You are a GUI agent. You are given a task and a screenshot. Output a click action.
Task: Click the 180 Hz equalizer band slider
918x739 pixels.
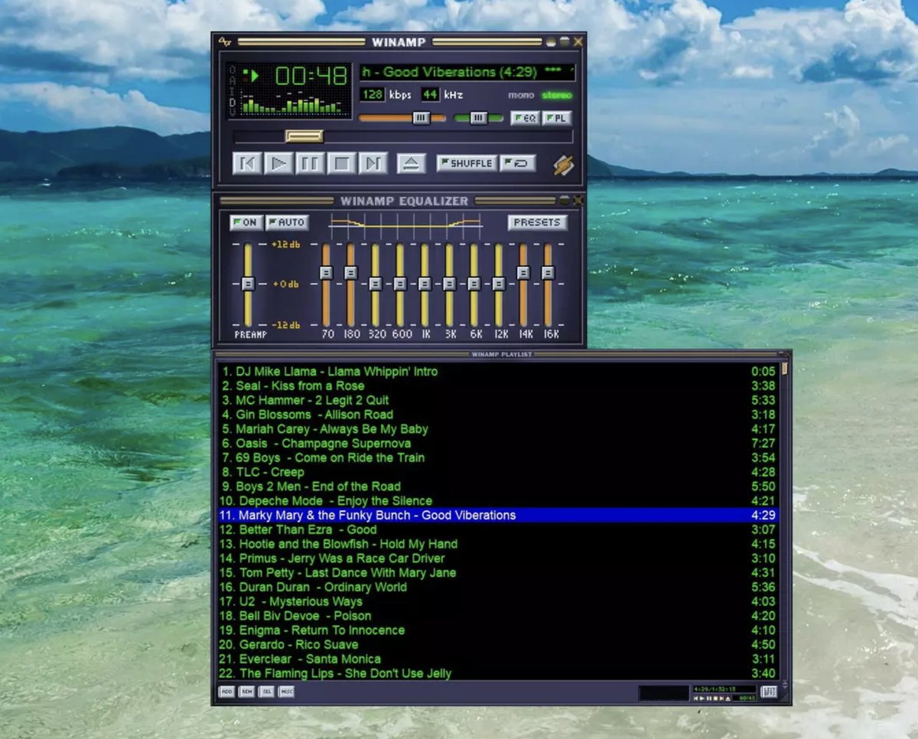tap(351, 272)
